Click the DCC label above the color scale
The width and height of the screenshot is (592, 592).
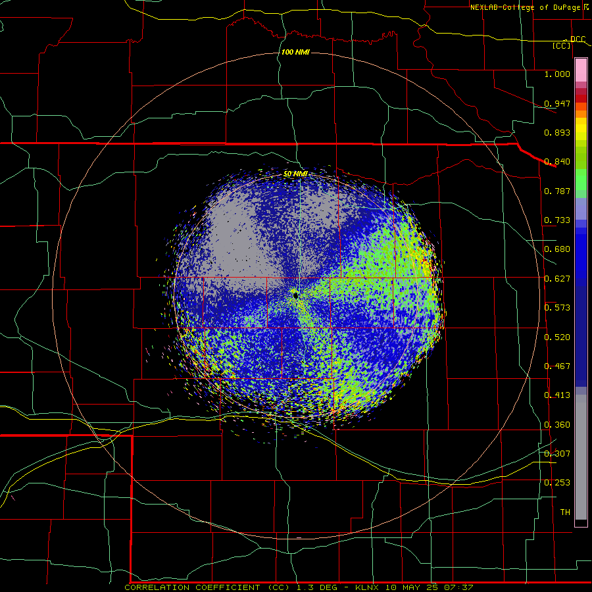pyautogui.click(x=578, y=39)
